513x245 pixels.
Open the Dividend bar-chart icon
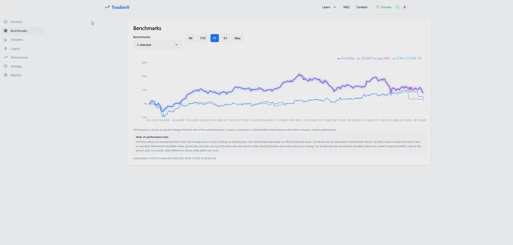coord(6,40)
